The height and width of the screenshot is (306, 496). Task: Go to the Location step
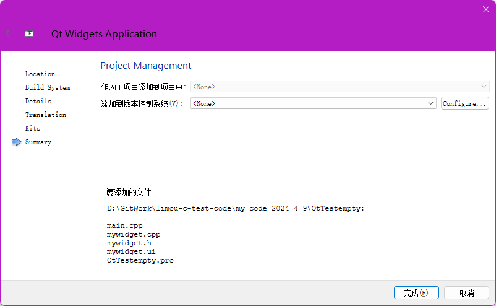(x=40, y=74)
